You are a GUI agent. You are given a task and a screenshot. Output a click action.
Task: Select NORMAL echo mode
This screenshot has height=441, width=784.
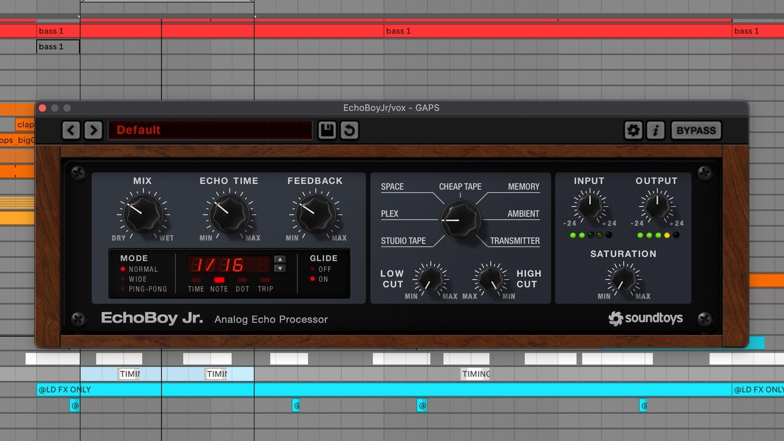139,269
